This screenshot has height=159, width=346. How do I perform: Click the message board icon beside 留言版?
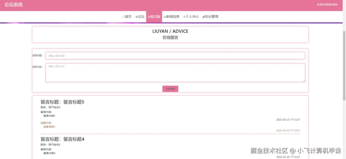coord(149,17)
